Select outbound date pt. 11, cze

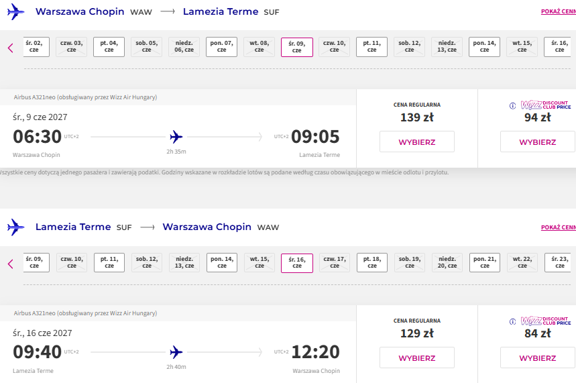tap(371, 47)
